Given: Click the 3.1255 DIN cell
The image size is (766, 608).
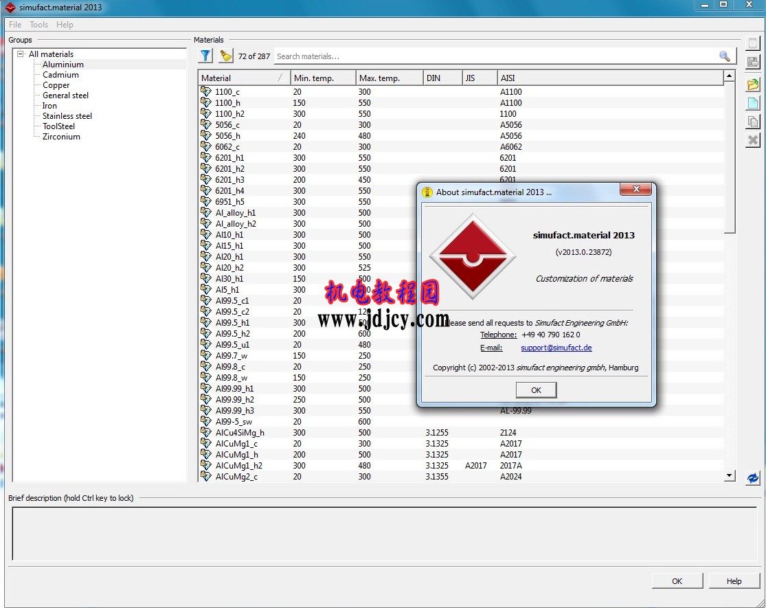Looking at the screenshot, I should (437, 432).
